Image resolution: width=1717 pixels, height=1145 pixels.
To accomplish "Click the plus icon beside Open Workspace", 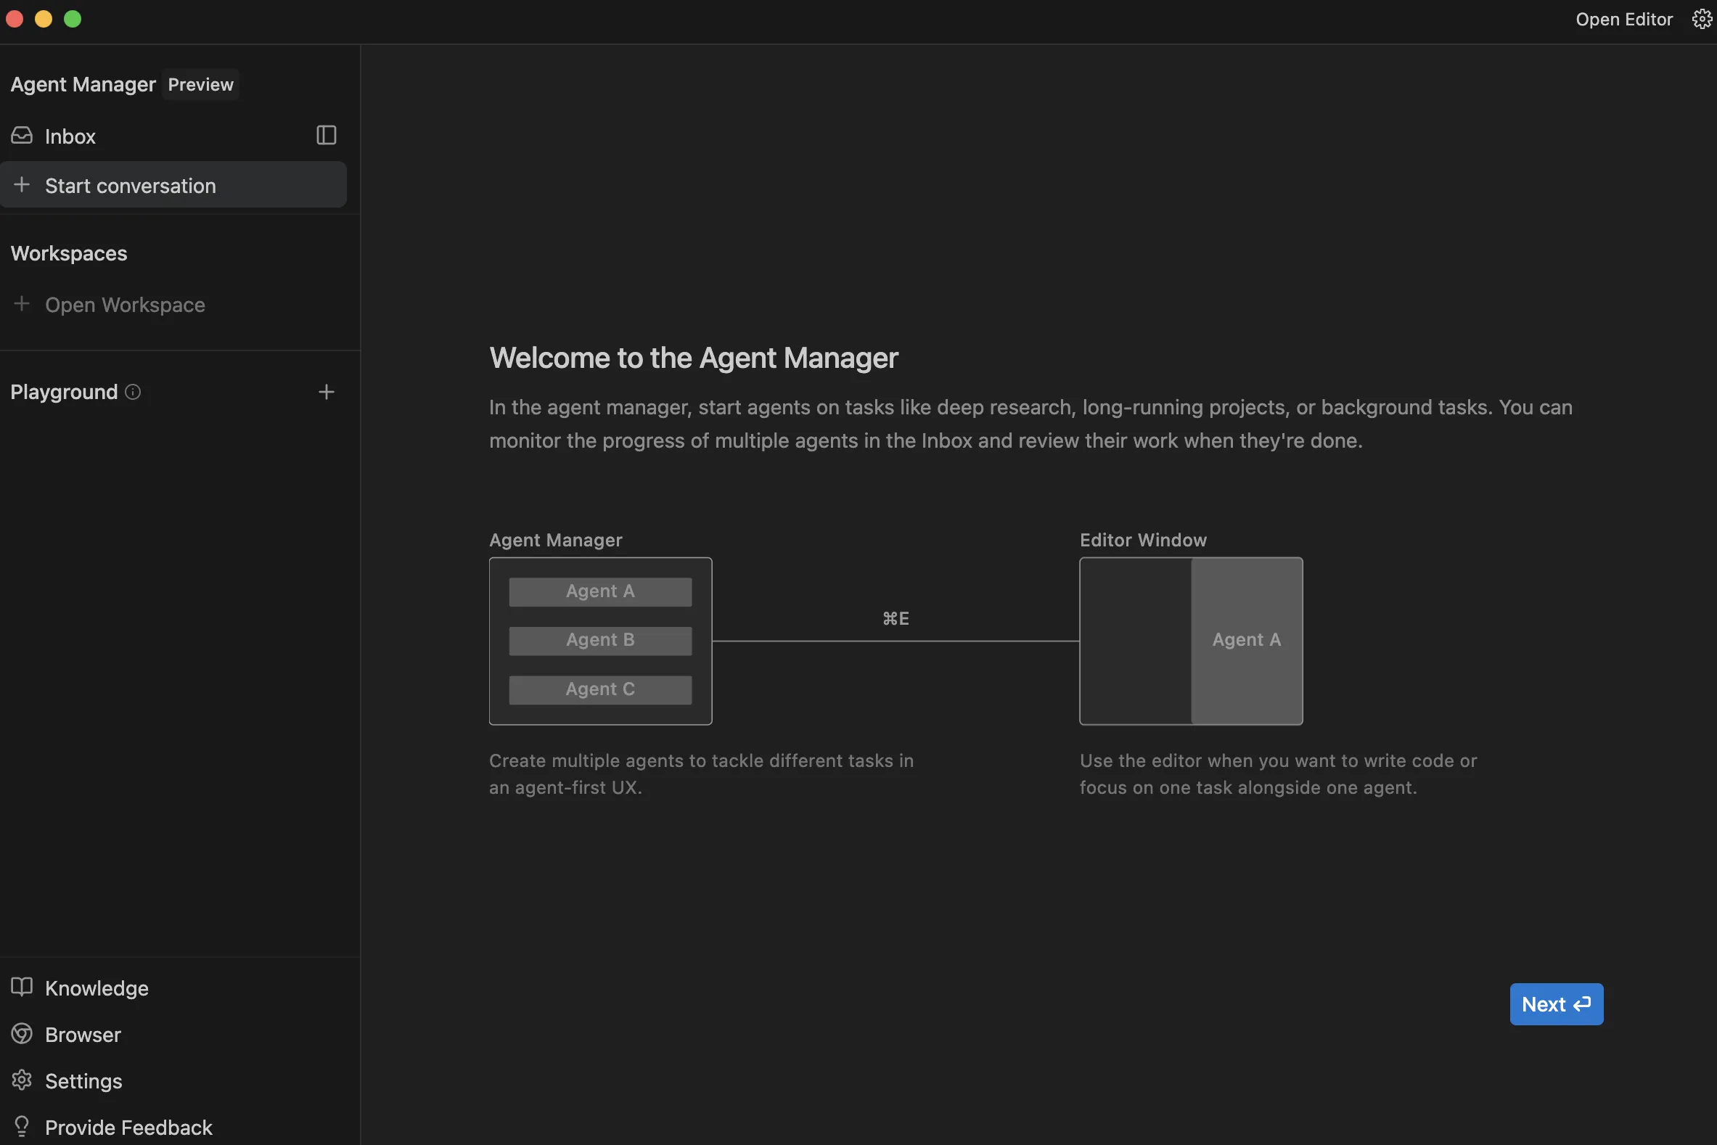I will [22, 305].
